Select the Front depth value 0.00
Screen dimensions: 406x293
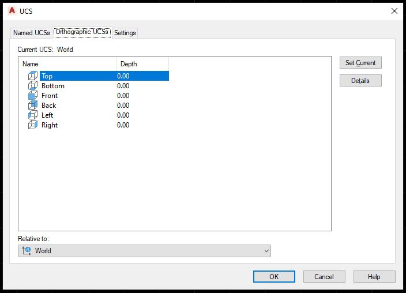[x=123, y=96]
